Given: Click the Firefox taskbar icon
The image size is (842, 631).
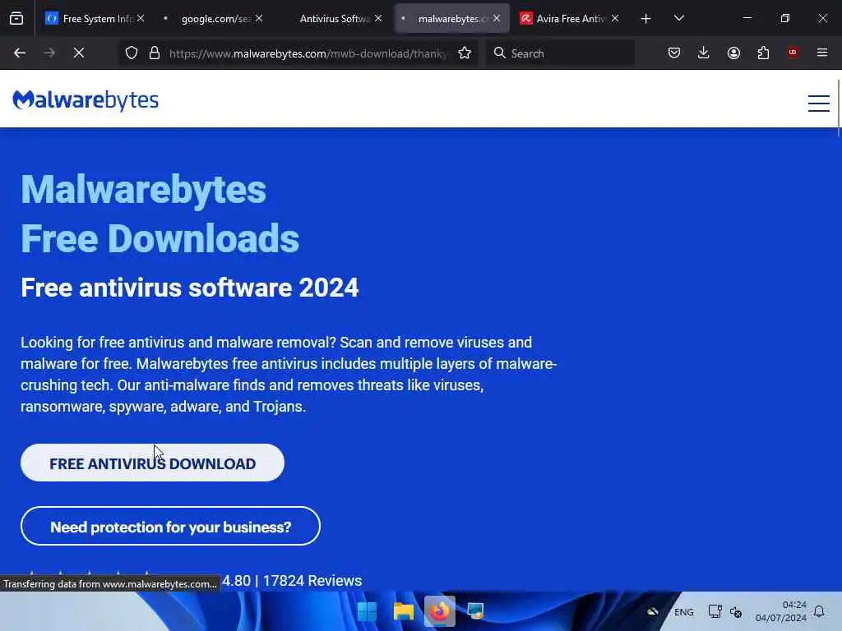Looking at the screenshot, I should click(x=440, y=611).
